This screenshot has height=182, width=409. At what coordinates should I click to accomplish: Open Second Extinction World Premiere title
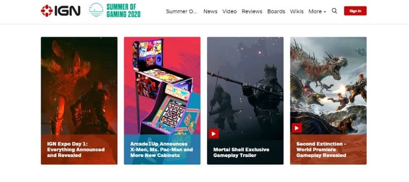coord(321,150)
